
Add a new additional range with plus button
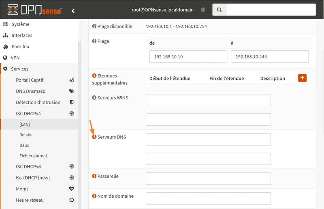302,78
